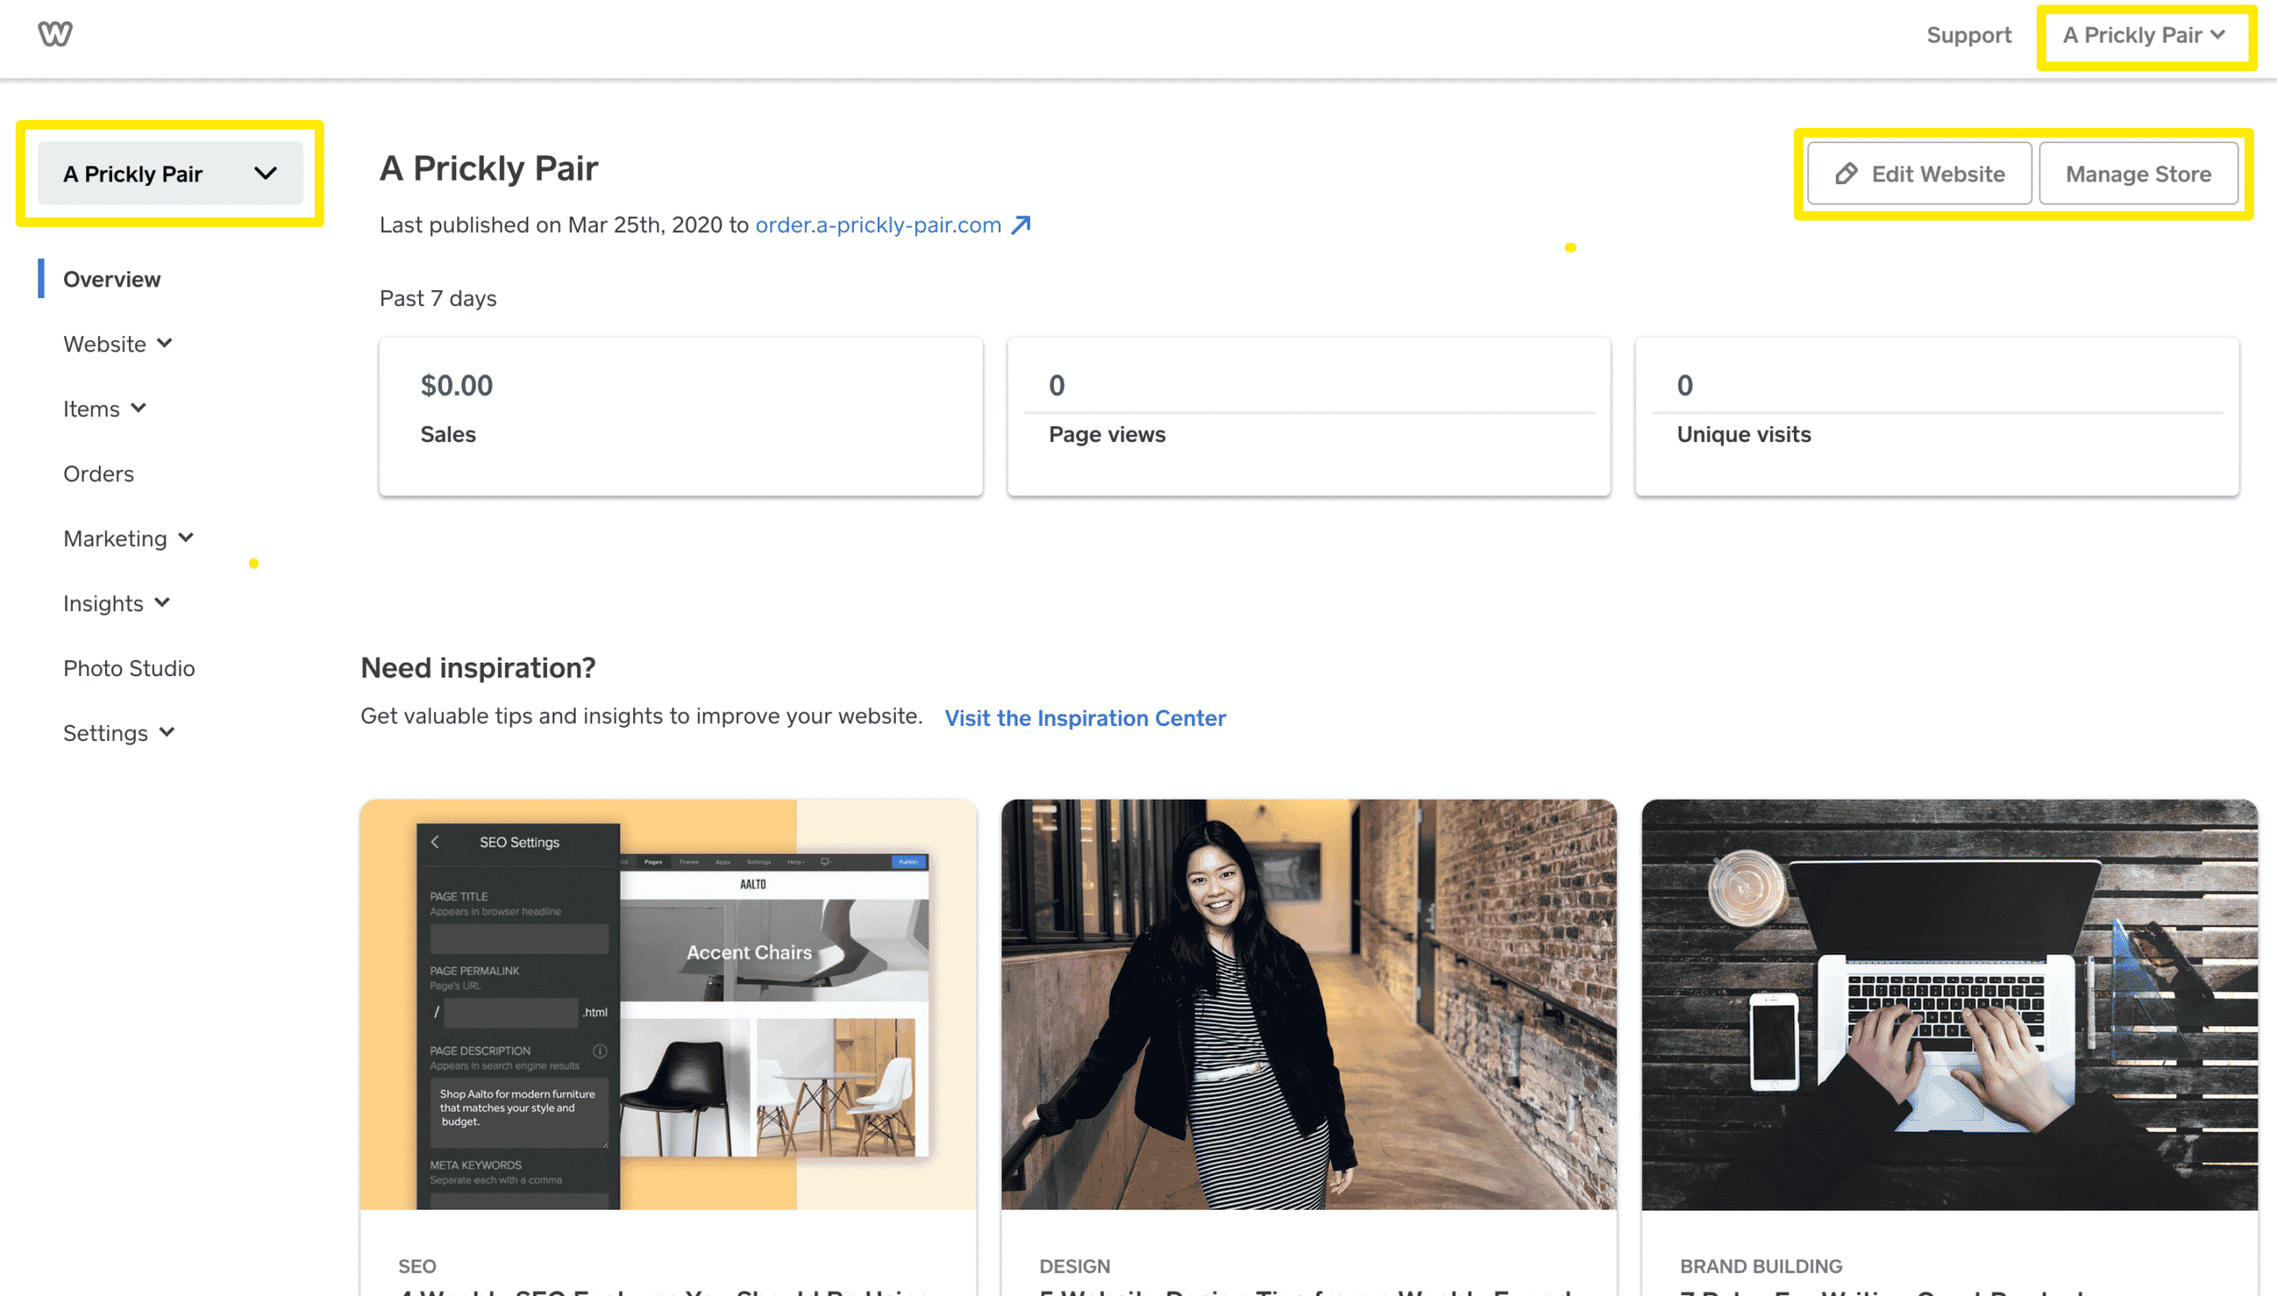This screenshot has height=1296, width=2277.
Task: Click the Items expand arrow in sidebar
Action: click(139, 408)
